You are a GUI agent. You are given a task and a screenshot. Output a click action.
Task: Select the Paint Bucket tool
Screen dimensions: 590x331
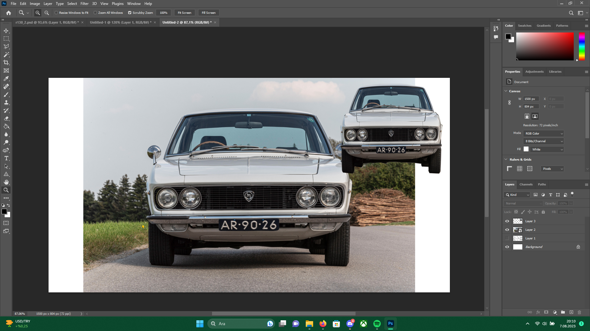(x=6, y=126)
